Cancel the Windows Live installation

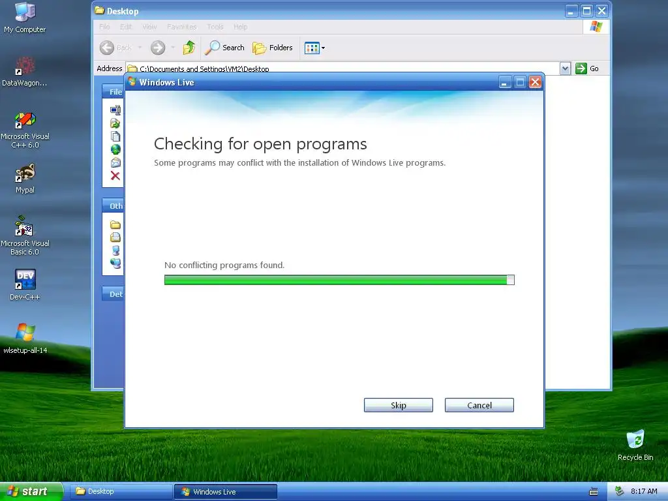coord(479,405)
